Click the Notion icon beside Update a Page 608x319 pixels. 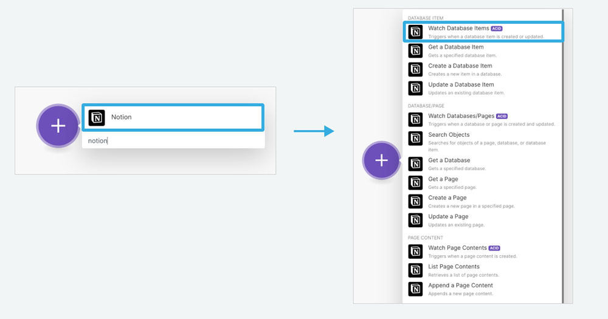[415, 220]
